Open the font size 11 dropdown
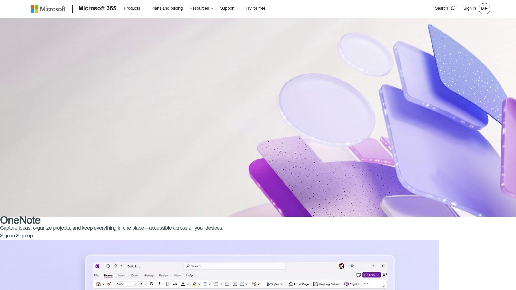The height and width of the screenshot is (290, 516). pos(143,284)
